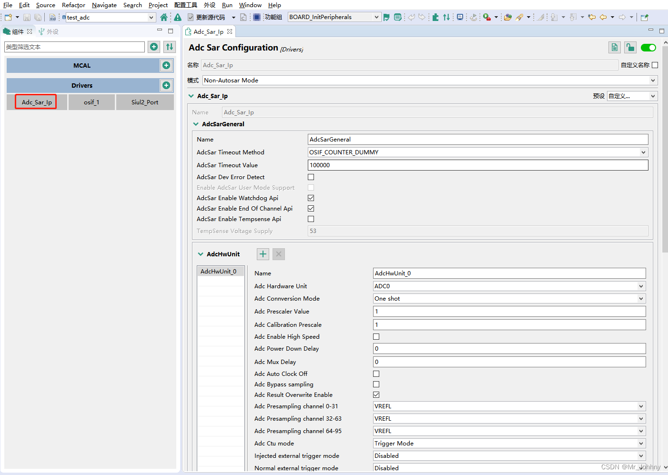Open the Adc Hardware Unit ADC0 dropdown
The height and width of the screenshot is (475, 668).
(509, 286)
